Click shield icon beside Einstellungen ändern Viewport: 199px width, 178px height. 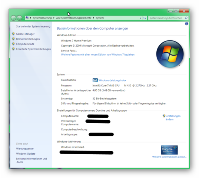click(164, 116)
